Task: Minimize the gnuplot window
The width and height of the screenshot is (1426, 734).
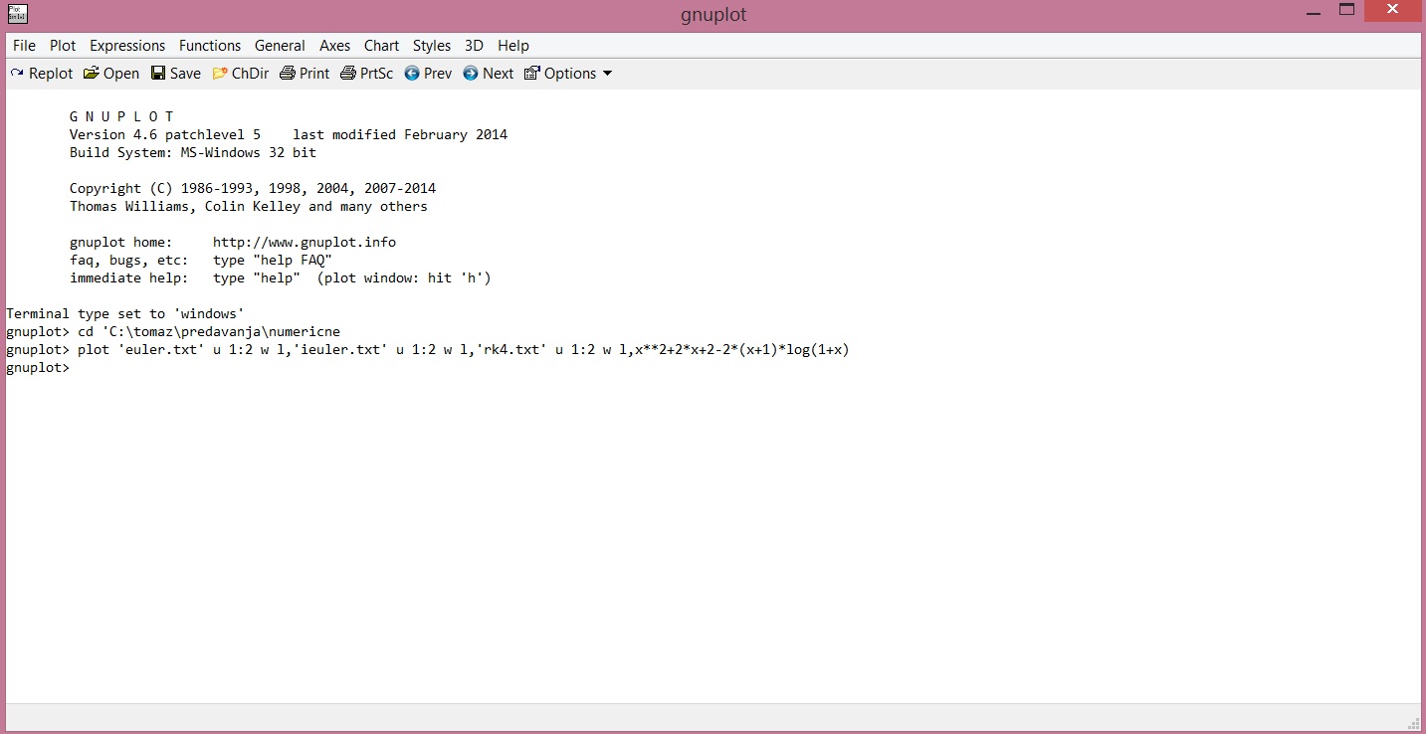Action: pyautogui.click(x=1313, y=11)
